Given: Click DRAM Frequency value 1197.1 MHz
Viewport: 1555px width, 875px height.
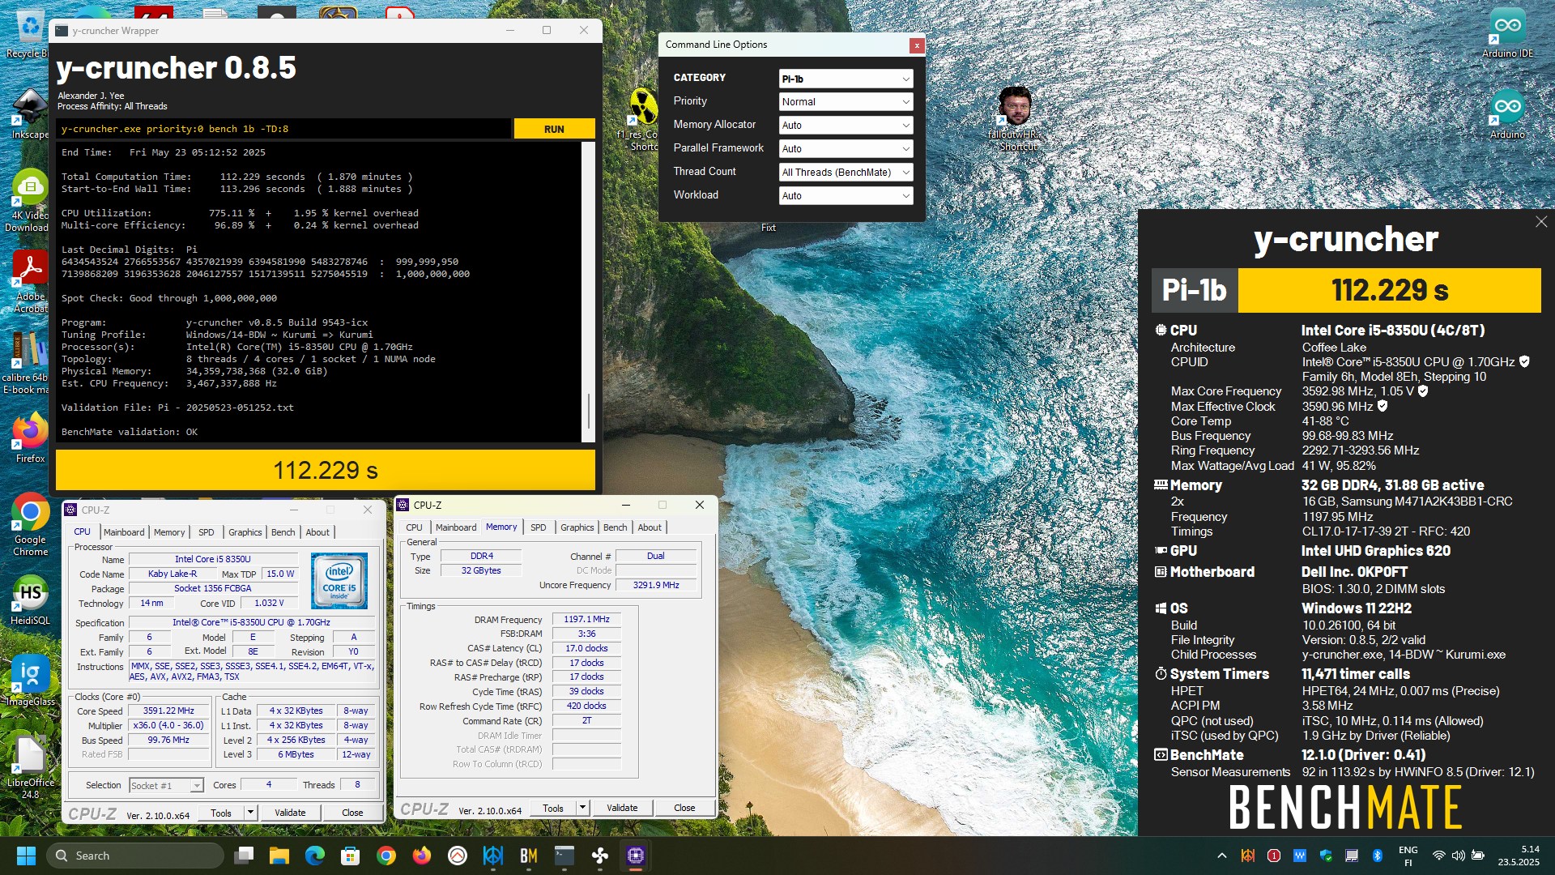Looking at the screenshot, I should click(586, 619).
